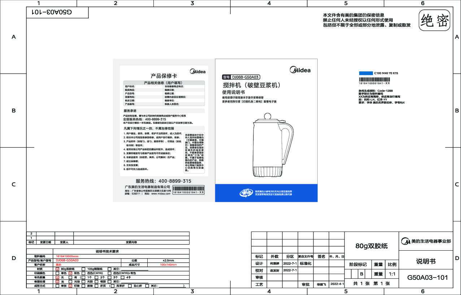This screenshot has width=461, height=295.
Task: Click the 条码生成规则：Code-128B note
Action: pyautogui.click(x=375, y=91)
